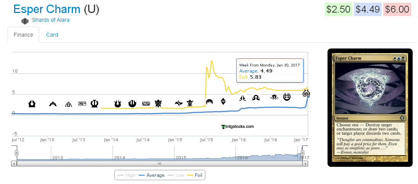Image resolution: width=418 pixels, height=184 pixels.
Task: Click the Eldritch Moon tentacle marker
Action: click(274, 97)
